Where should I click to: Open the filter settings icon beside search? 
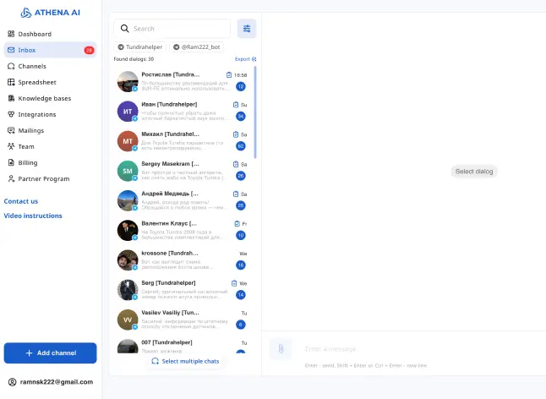coord(247,29)
